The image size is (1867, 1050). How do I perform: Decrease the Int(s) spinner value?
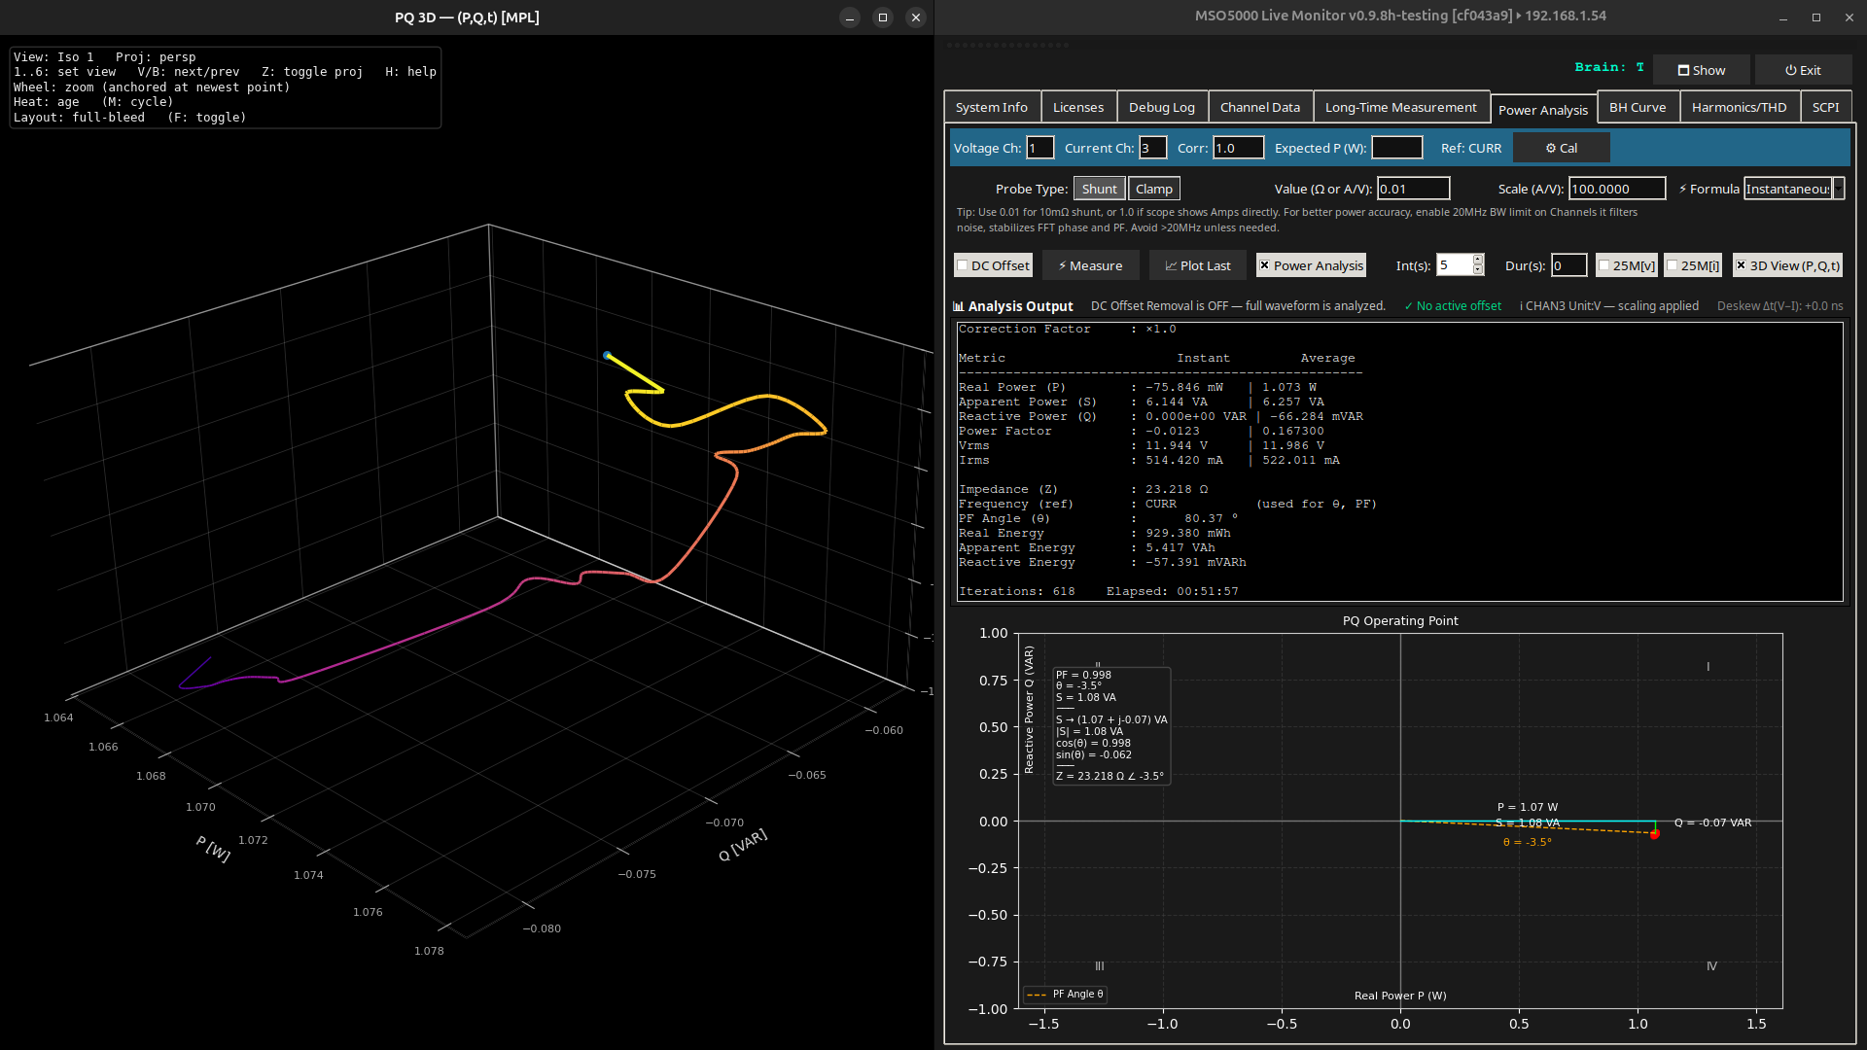tap(1478, 270)
